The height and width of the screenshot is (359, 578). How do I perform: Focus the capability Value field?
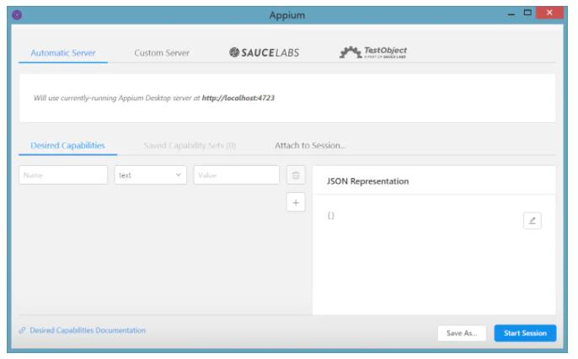pyautogui.click(x=236, y=175)
